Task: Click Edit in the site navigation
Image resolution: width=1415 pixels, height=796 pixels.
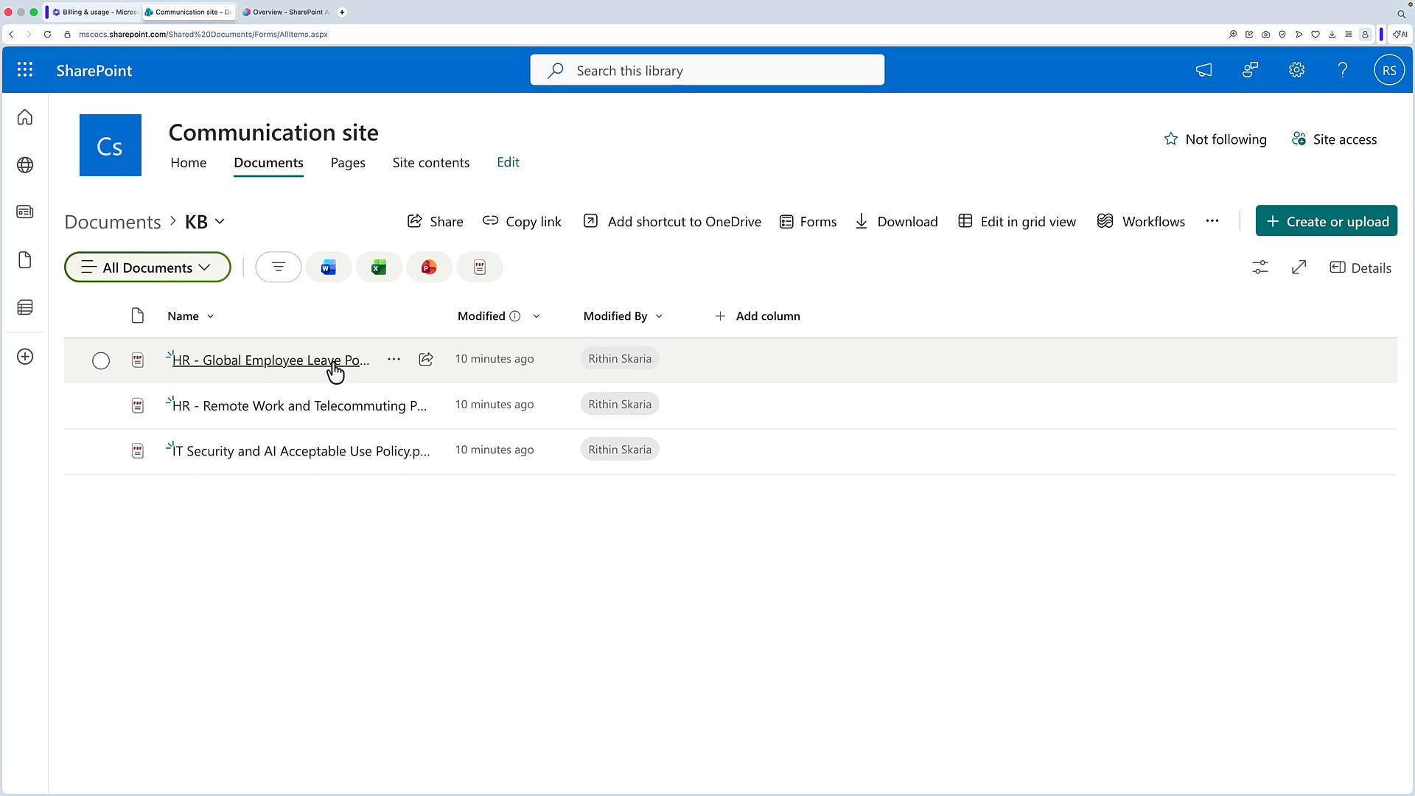Action: (x=508, y=162)
